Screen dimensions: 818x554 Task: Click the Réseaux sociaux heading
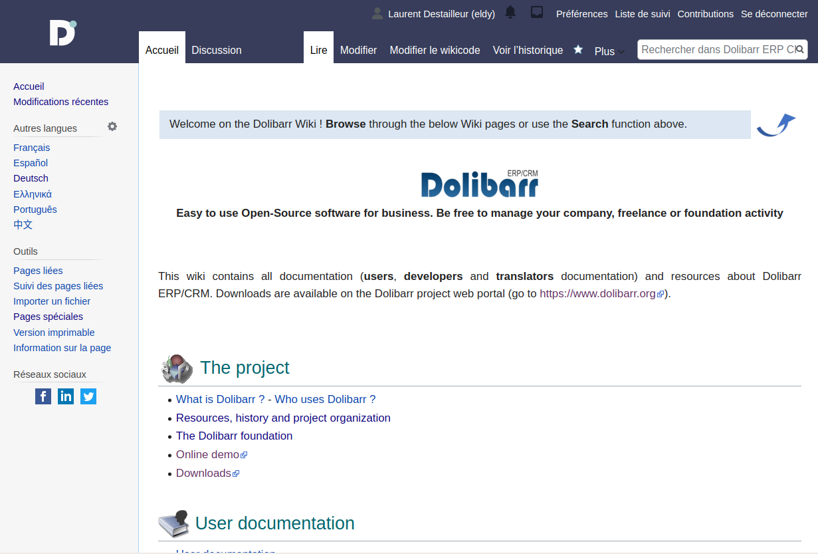50,374
